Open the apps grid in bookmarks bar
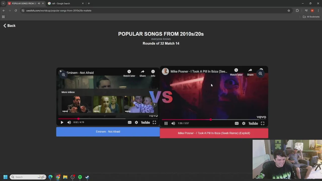 [x=3, y=17]
